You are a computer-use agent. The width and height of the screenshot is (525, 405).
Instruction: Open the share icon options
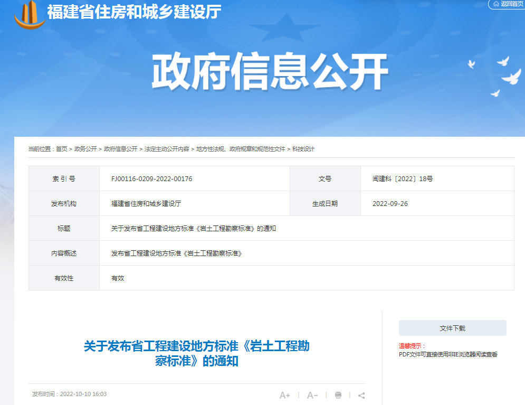pos(361,395)
